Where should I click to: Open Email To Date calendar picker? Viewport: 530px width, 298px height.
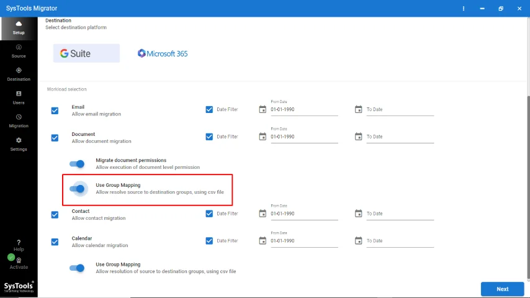click(358, 109)
